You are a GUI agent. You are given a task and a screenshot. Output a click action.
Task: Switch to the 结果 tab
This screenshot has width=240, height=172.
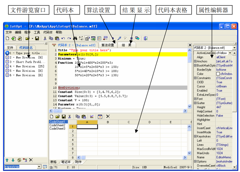(126, 45)
